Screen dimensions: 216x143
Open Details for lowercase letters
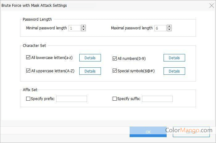click(90, 58)
